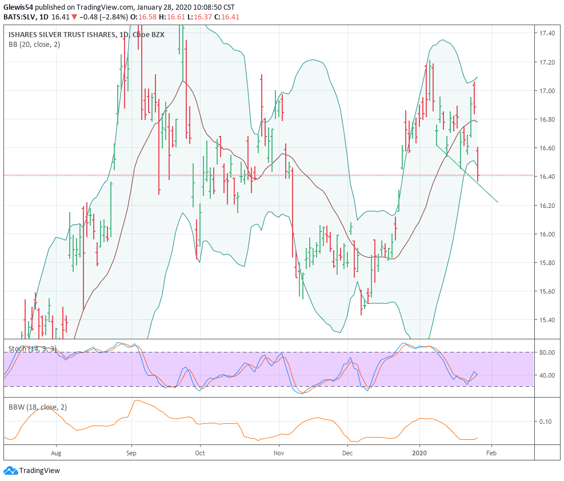The width and height of the screenshot is (564, 481).
Task: Click the Oct date axis label
Action: tap(200, 453)
